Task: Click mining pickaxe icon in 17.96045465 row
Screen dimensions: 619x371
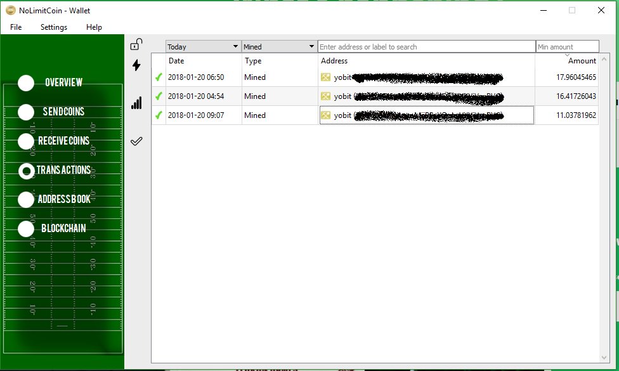Action: point(325,77)
